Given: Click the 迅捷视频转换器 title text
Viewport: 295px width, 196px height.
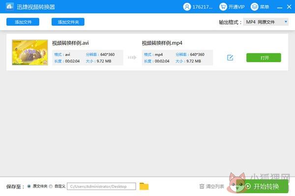Looking at the screenshot, I should click(x=36, y=7).
